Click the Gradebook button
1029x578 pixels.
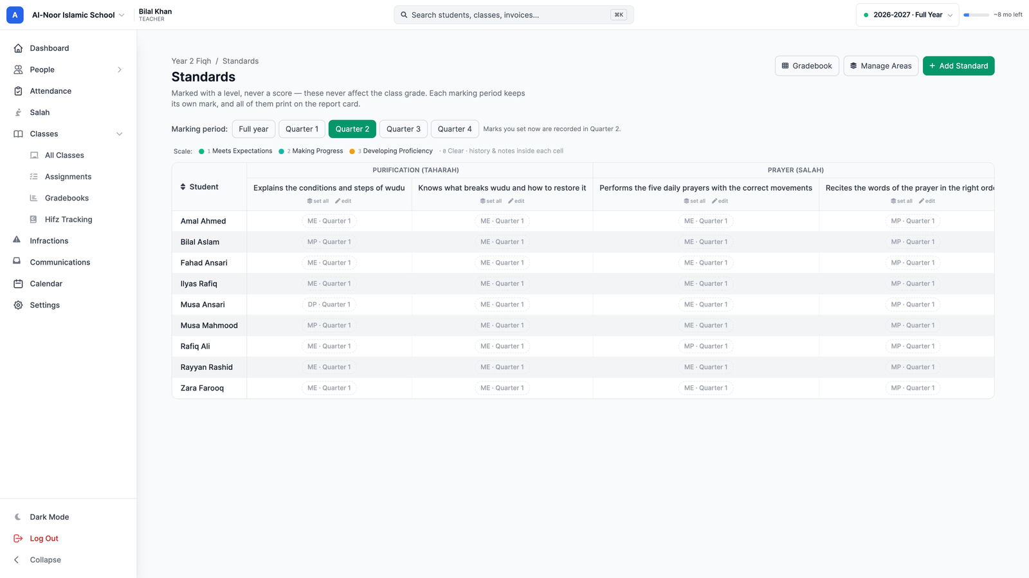coord(806,66)
